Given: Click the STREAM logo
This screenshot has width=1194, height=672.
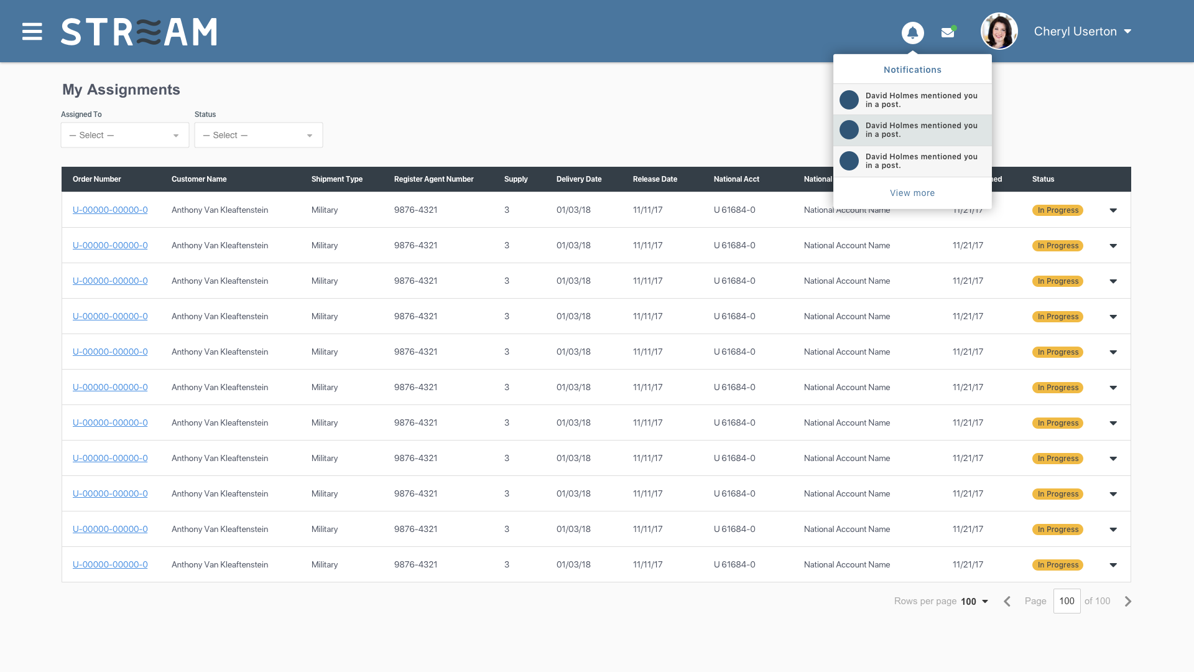Looking at the screenshot, I should pyautogui.click(x=139, y=32).
